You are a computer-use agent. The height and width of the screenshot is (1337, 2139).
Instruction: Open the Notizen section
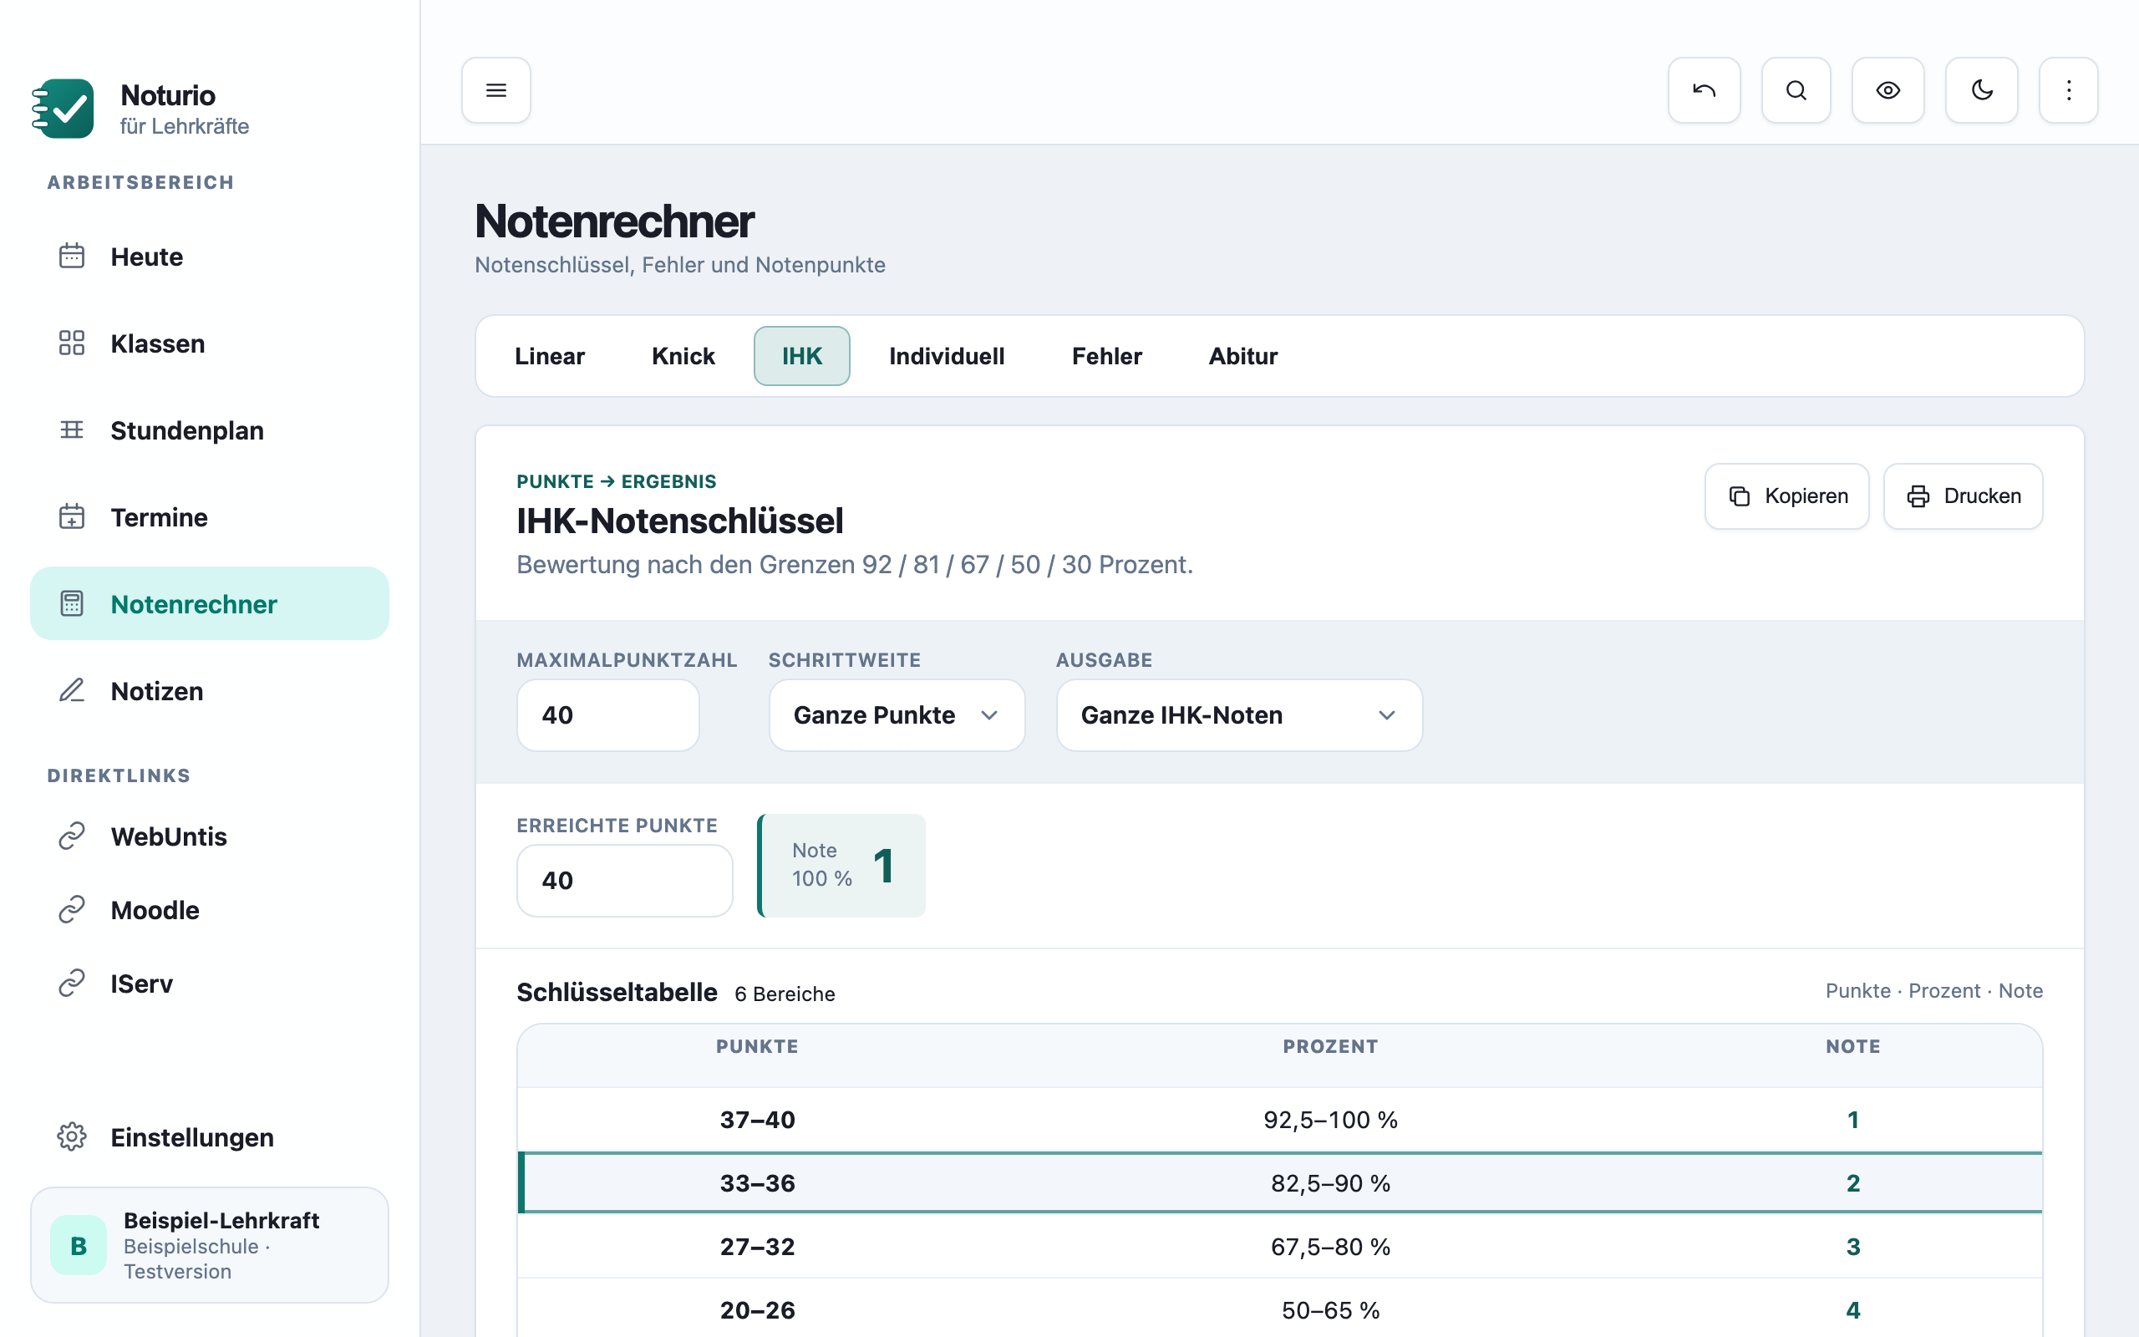[x=210, y=690]
